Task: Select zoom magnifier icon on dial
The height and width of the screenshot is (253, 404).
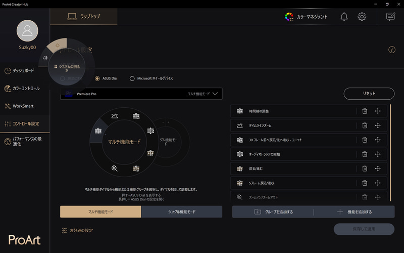Action: click(115, 168)
